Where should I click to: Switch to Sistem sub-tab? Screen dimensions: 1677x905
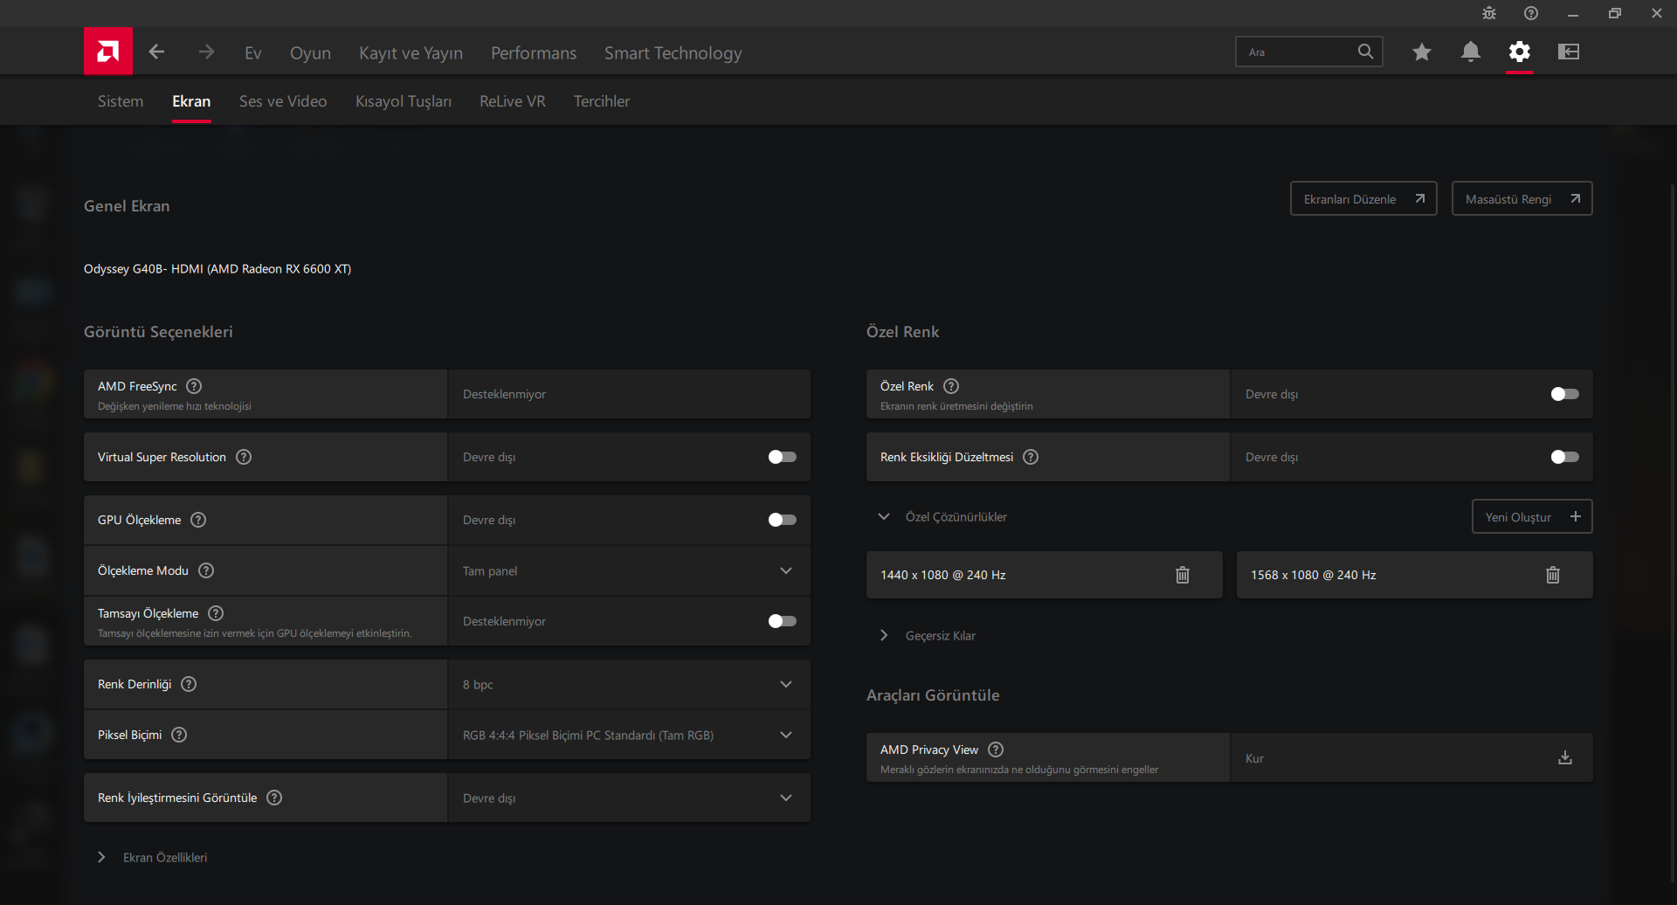pos(121,101)
